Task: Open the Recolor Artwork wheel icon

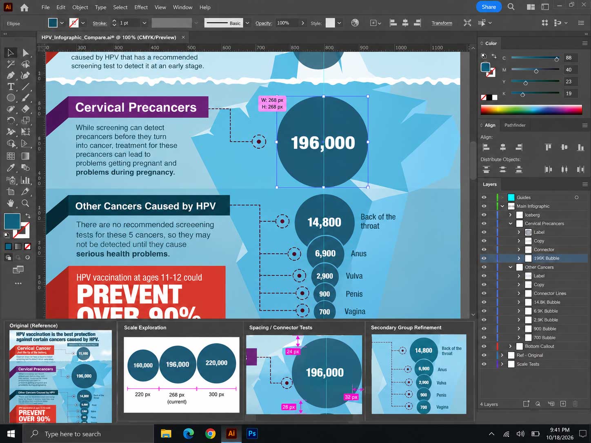Action: click(355, 23)
